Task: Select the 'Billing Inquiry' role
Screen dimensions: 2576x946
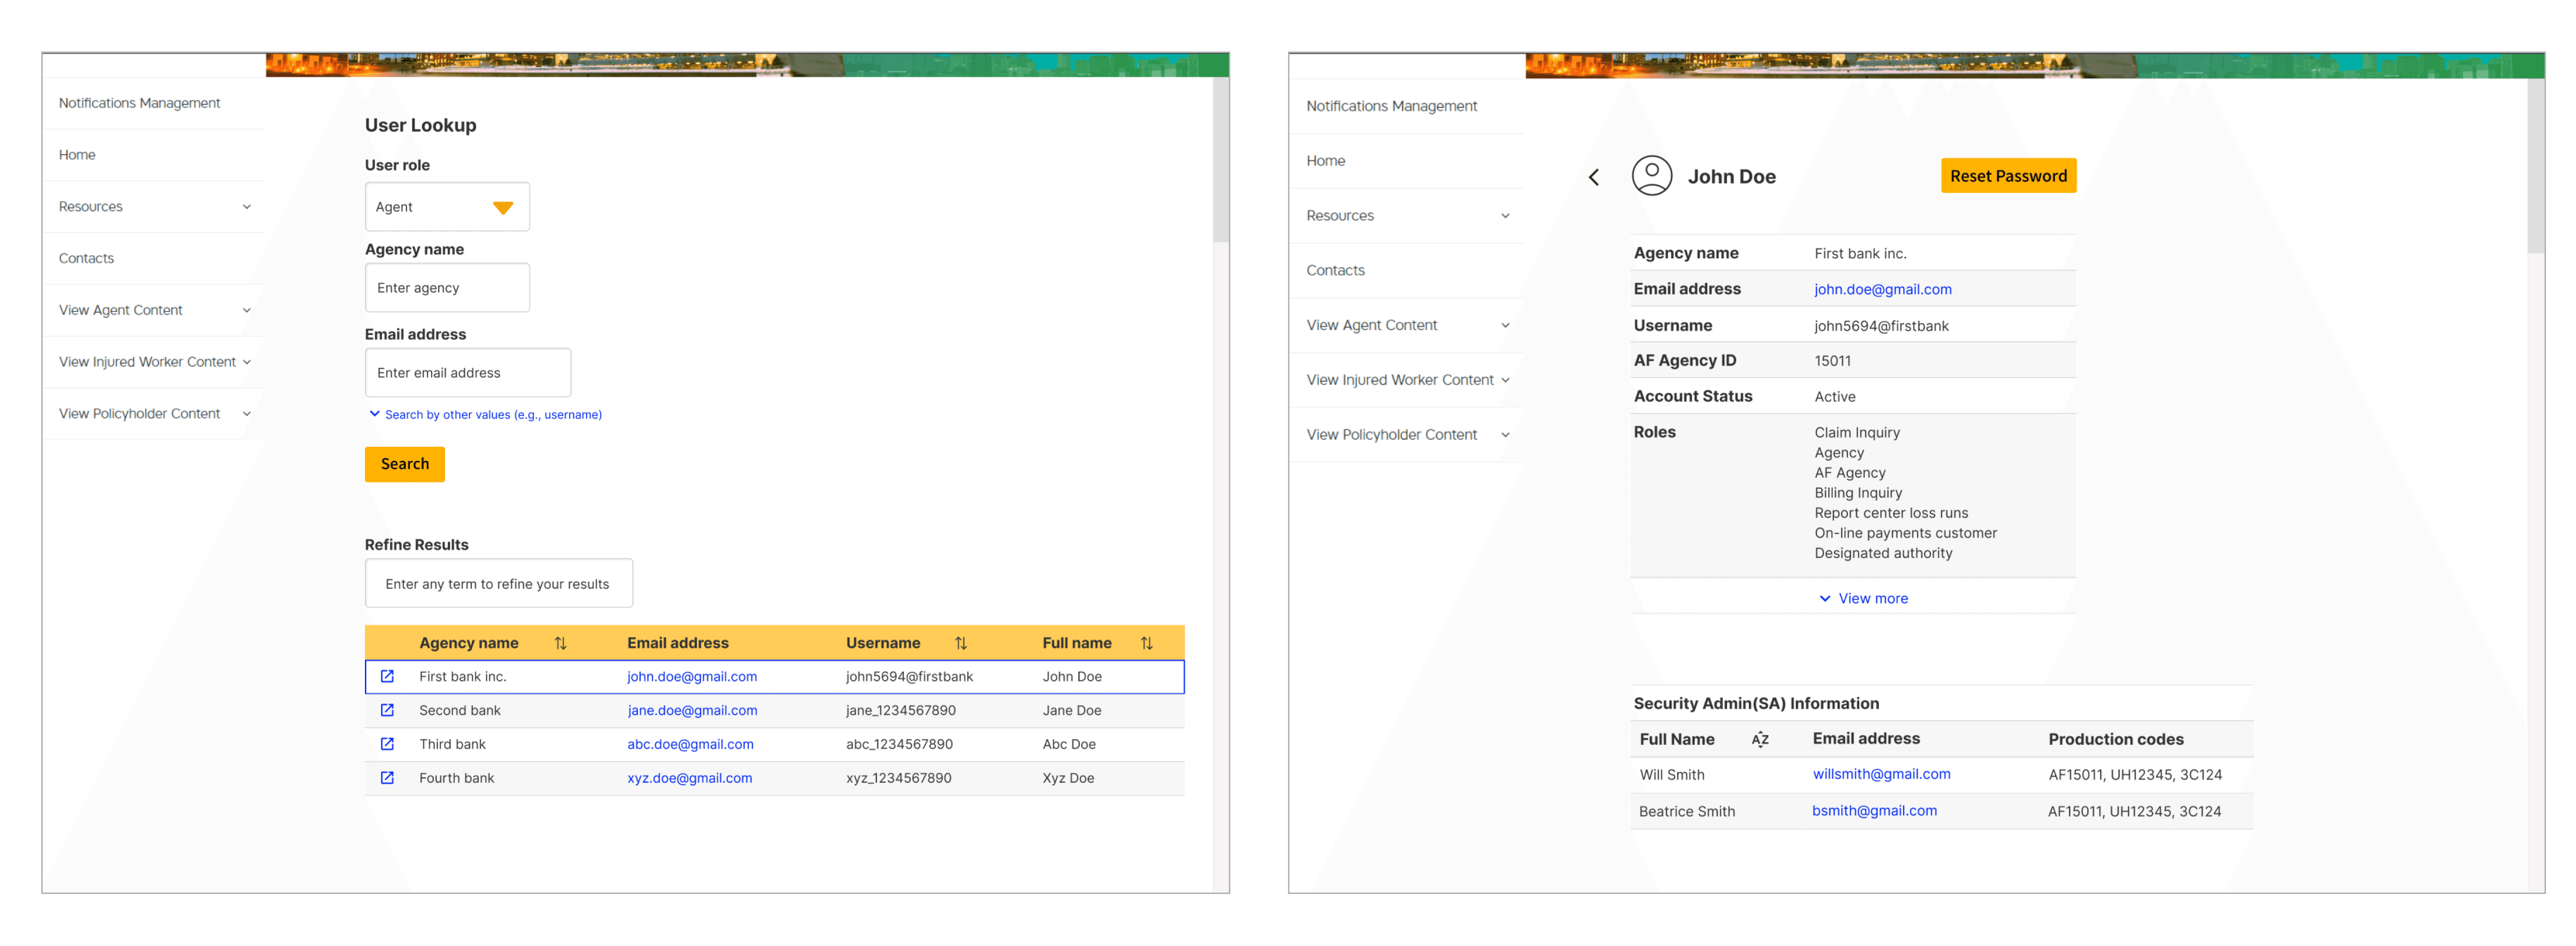Action: (1858, 493)
